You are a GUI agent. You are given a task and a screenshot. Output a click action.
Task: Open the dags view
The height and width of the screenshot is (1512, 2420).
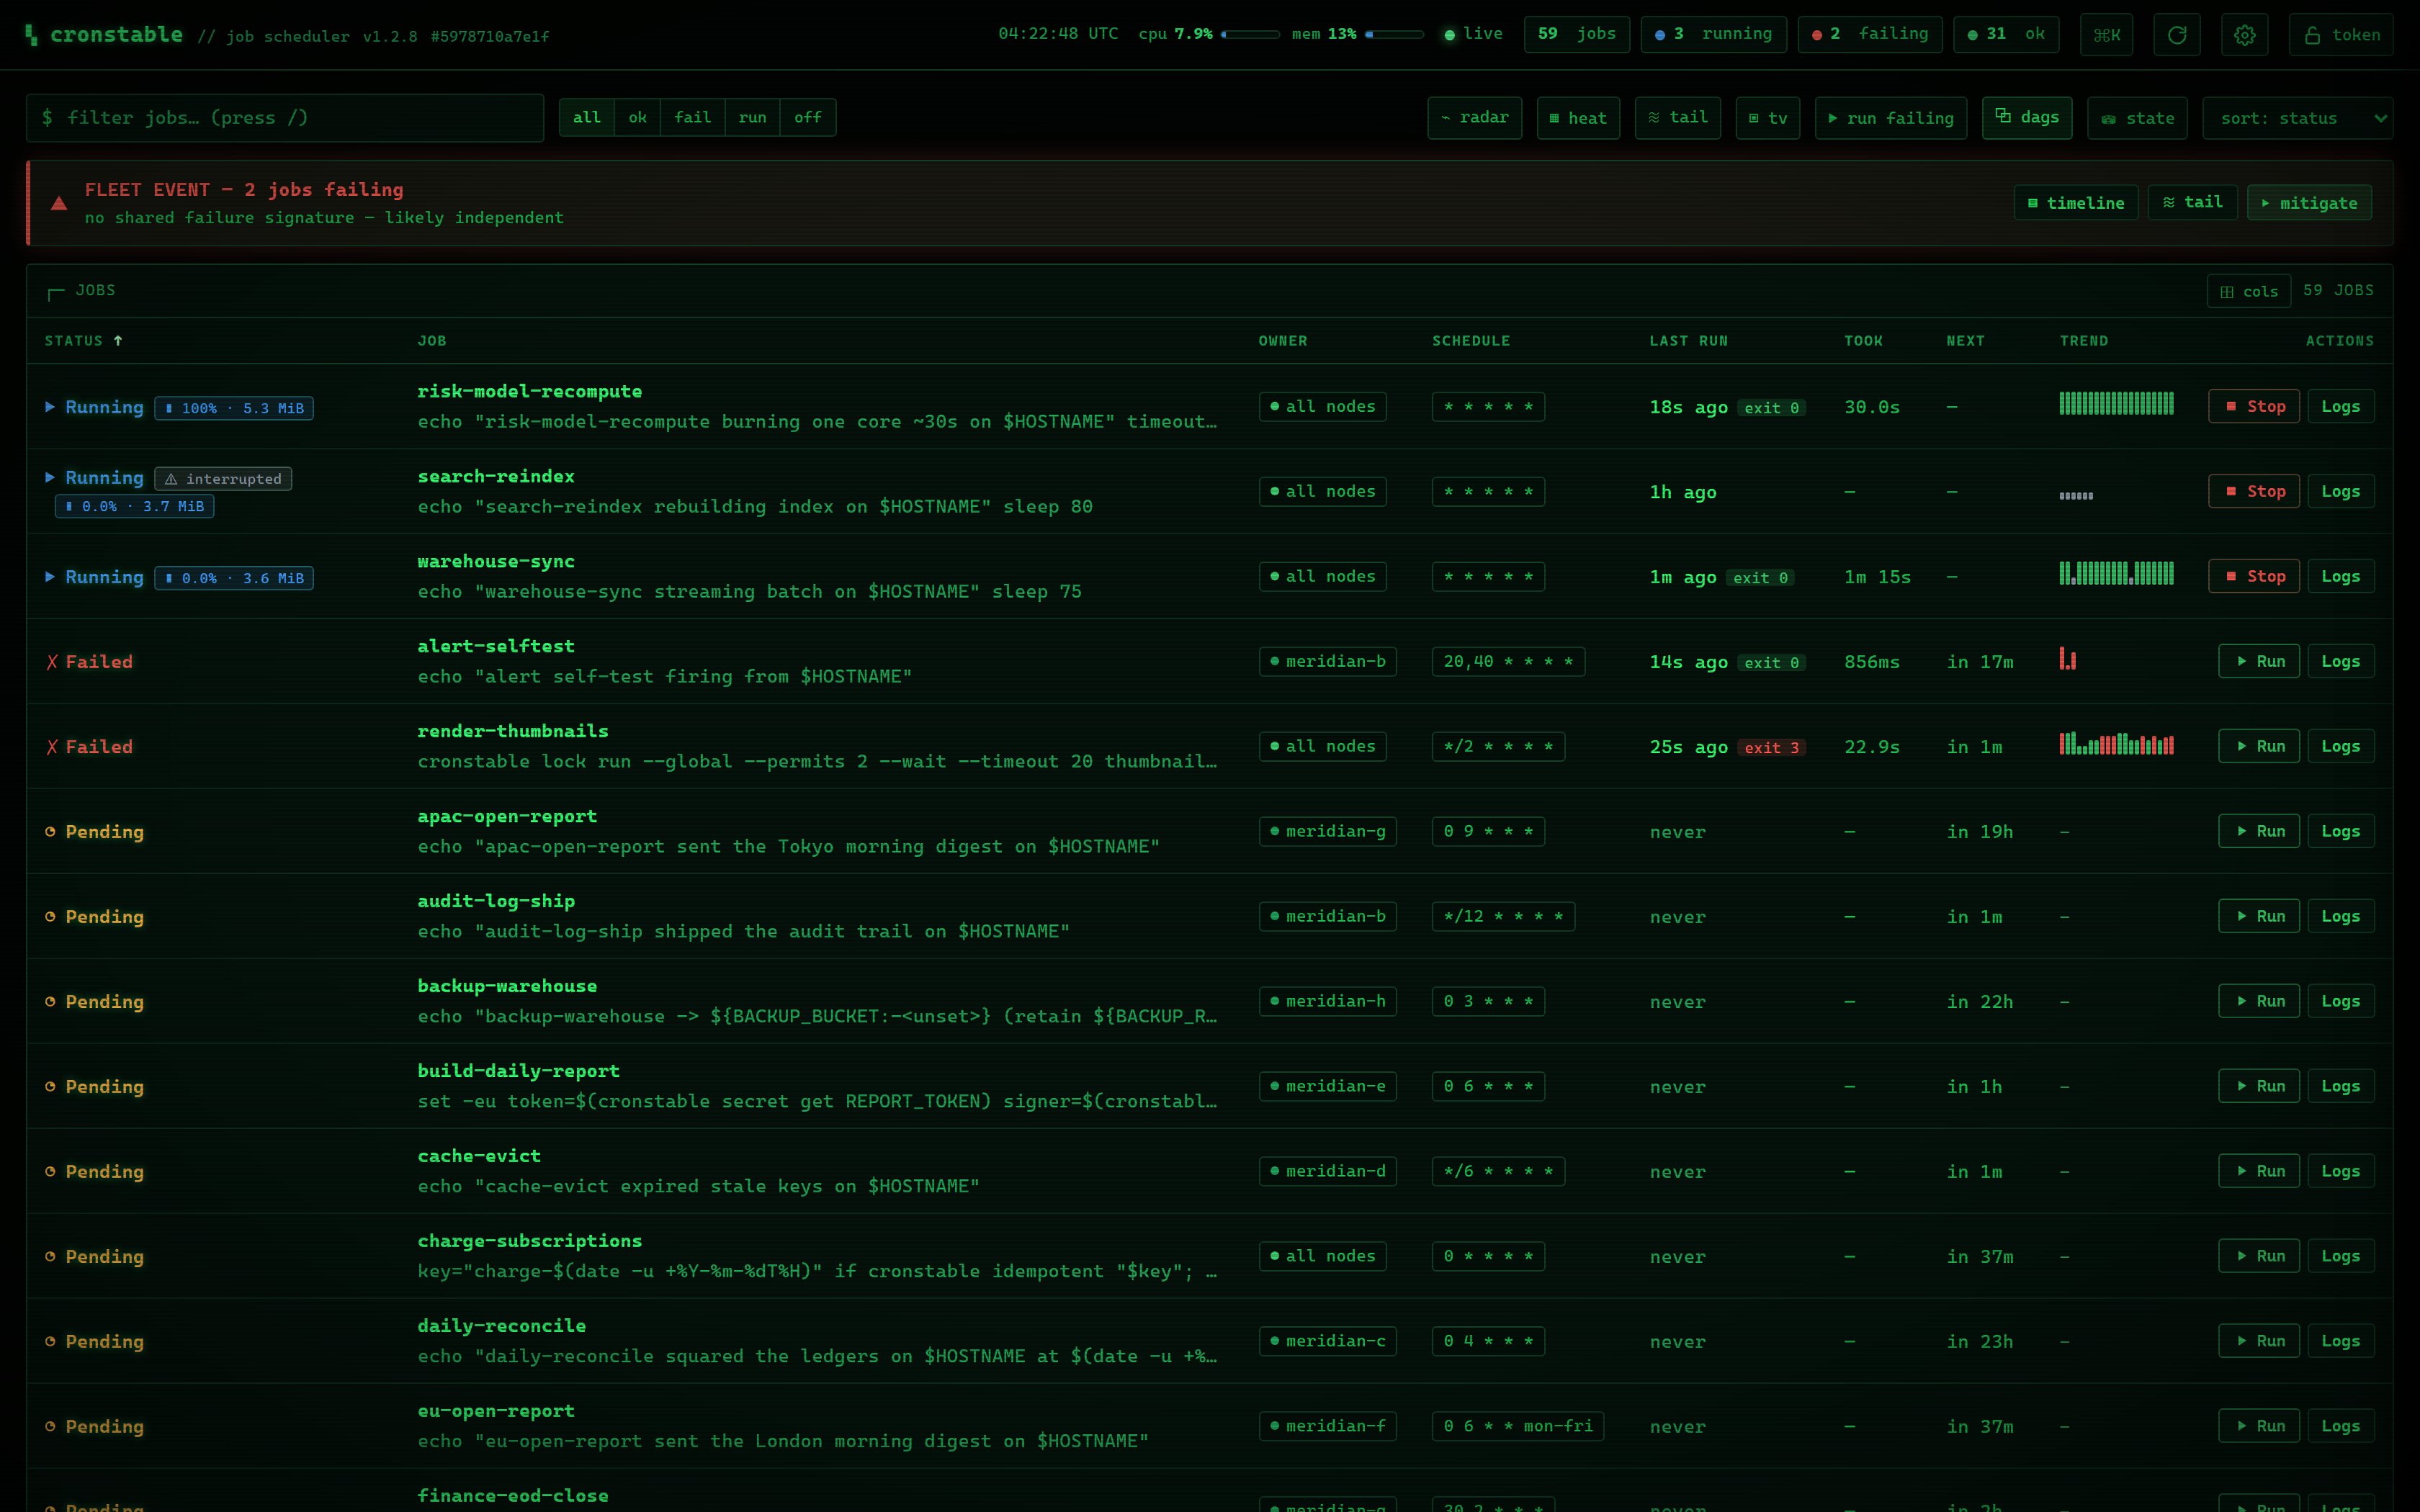click(2026, 118)
